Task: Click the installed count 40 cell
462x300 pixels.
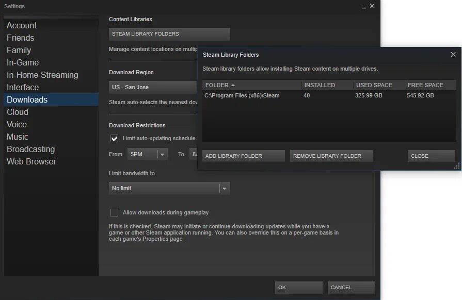Action: point(307,95)
